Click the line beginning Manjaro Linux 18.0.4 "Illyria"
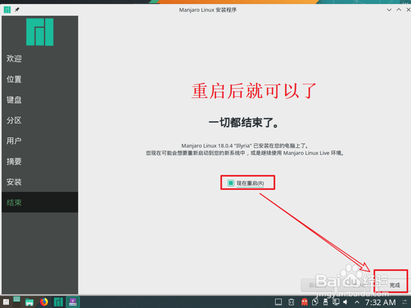This screenshot has height=308, width=411. 245,146
